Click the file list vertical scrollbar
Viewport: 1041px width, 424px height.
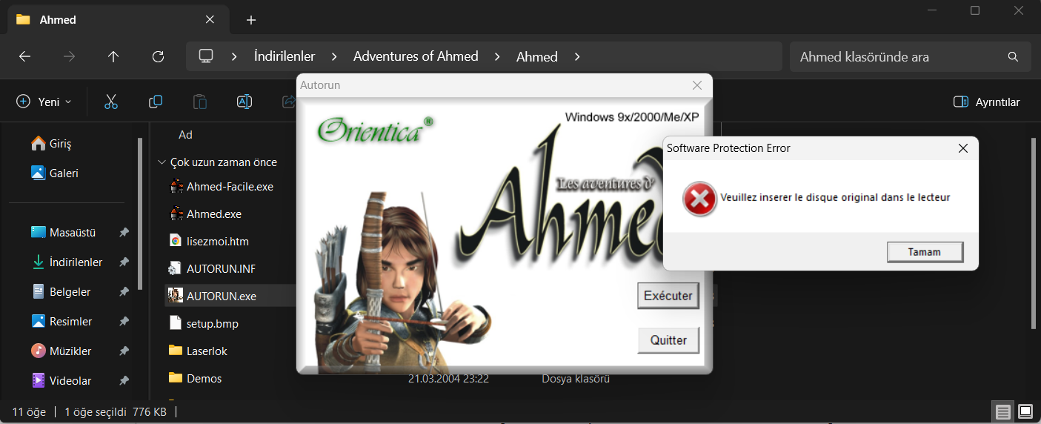[x=1033, y=233]
